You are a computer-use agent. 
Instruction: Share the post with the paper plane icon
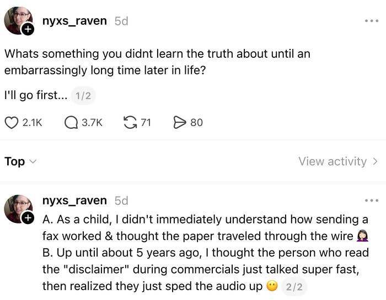[x=180, y=122]
